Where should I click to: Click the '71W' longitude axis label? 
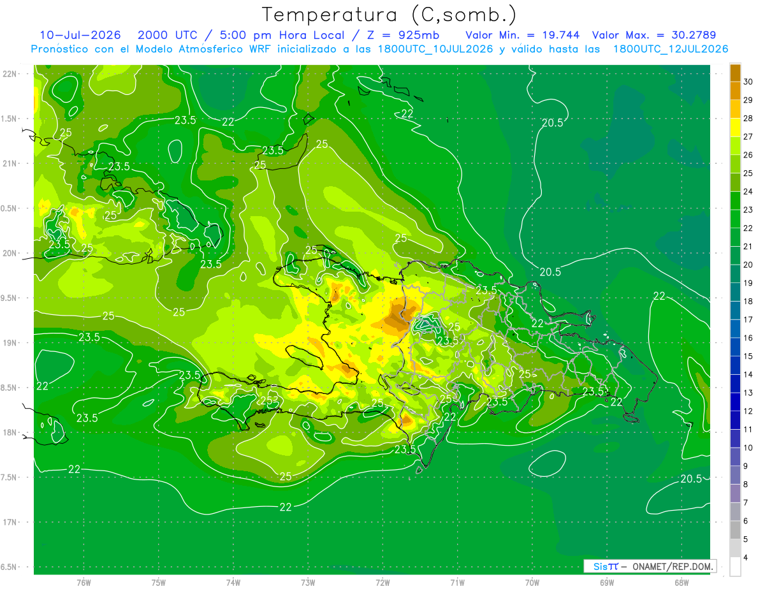pyautogui.click(x=457, y=583)
